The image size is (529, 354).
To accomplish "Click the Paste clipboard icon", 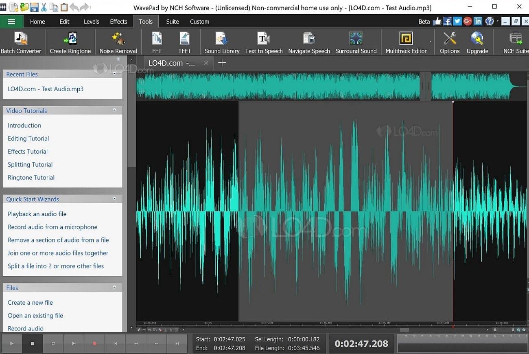I will (x=63, y=7).
